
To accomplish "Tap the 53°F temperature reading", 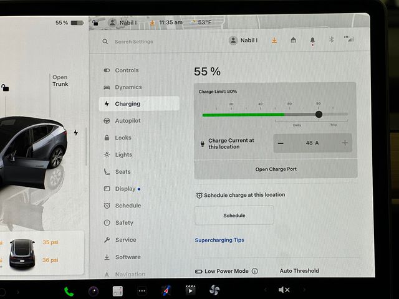I will (204, 22).
